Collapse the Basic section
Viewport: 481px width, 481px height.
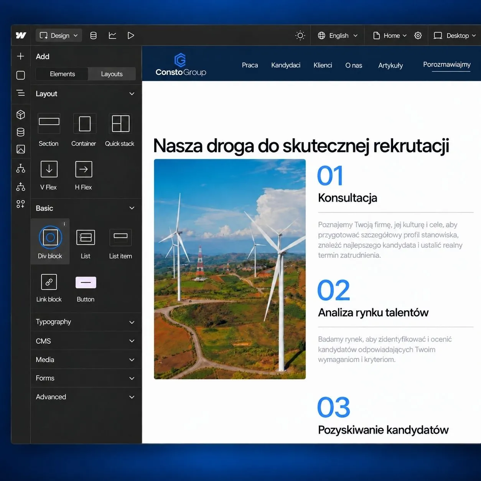[132, 208]
